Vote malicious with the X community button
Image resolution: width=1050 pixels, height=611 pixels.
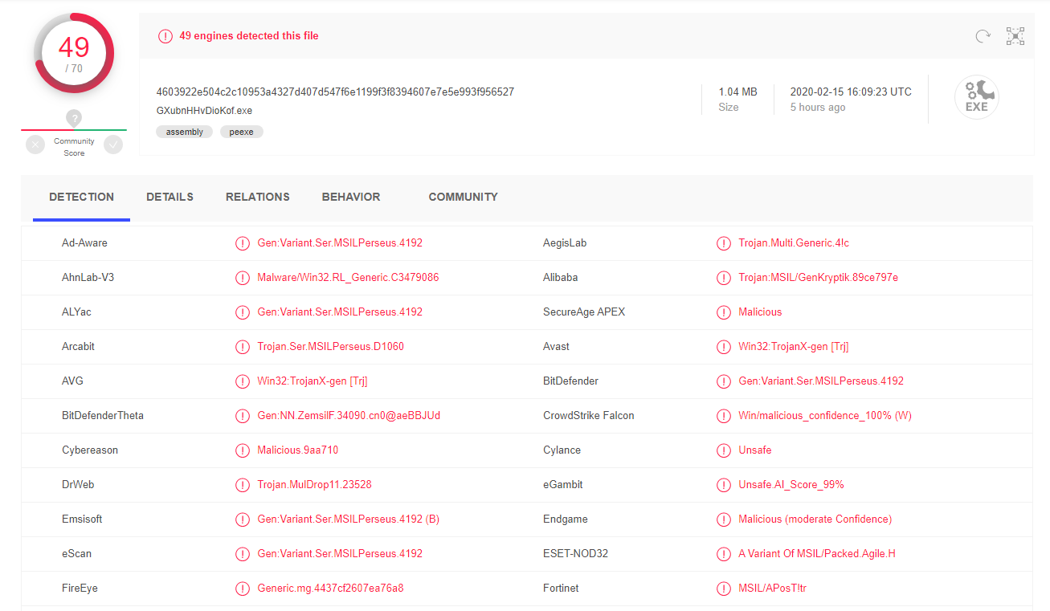click(x=35, y=145)
